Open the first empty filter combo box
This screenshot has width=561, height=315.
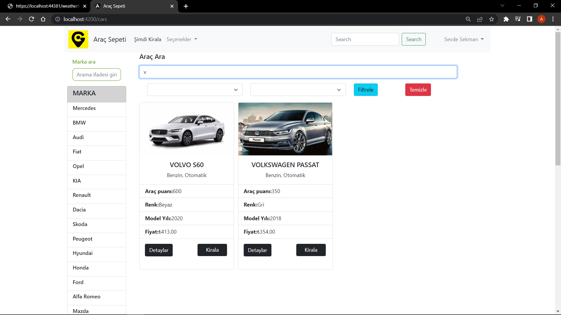click(x=195, y=90)
